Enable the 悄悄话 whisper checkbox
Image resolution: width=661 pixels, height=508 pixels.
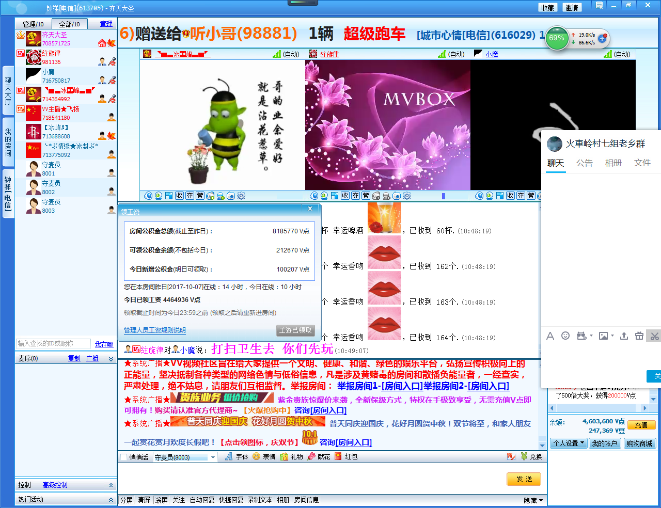tap(124, 457)
